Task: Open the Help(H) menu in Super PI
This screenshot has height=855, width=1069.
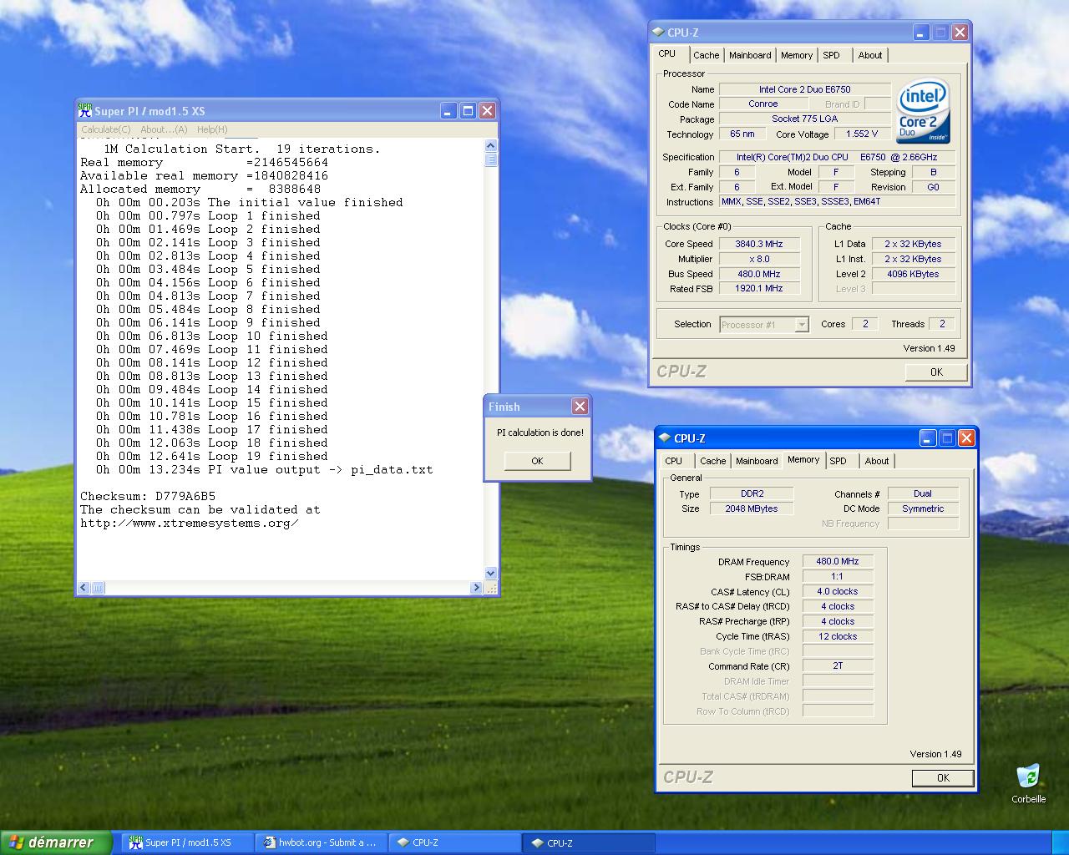Action: pos(212,129)
